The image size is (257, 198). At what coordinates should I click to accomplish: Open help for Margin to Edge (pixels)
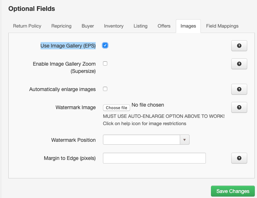[239, 158]
